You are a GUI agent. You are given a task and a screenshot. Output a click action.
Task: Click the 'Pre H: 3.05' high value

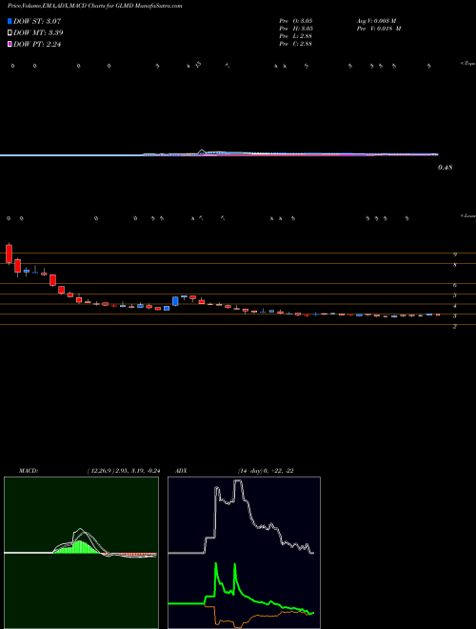point(296,29)
